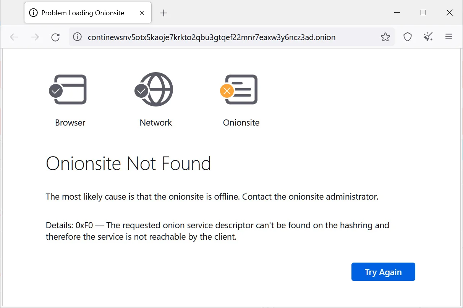Click the Reload page icon

55,37
